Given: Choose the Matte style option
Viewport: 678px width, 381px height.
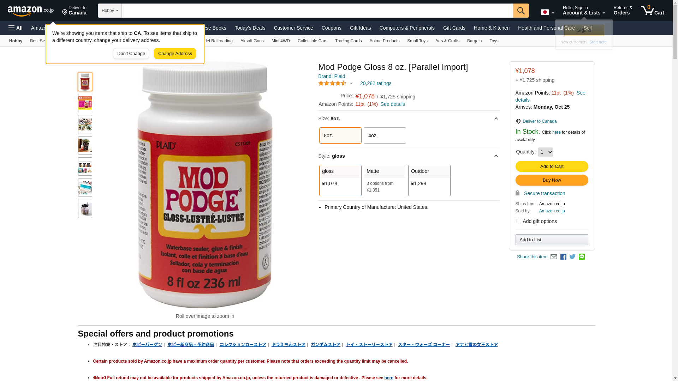Looking at the screenshot, I should point(385,180).
